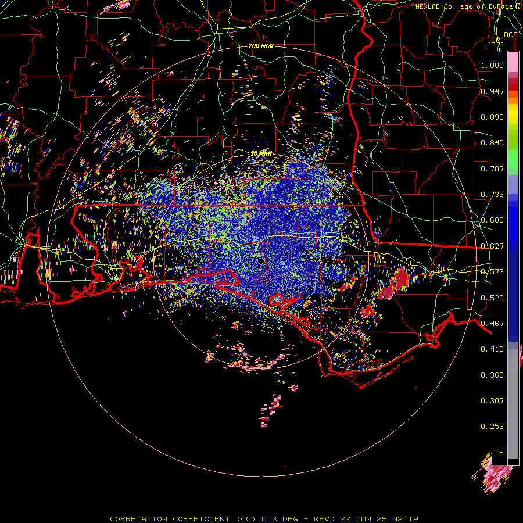This screenshot has height=523, width=523.
Task: Pick the gray segment of color bar
Action: 513,404
